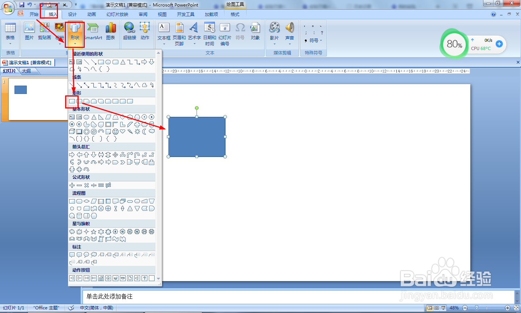Select the Sound action button shape
Viewport: 521px width, 313px height.
coord(137,278)
